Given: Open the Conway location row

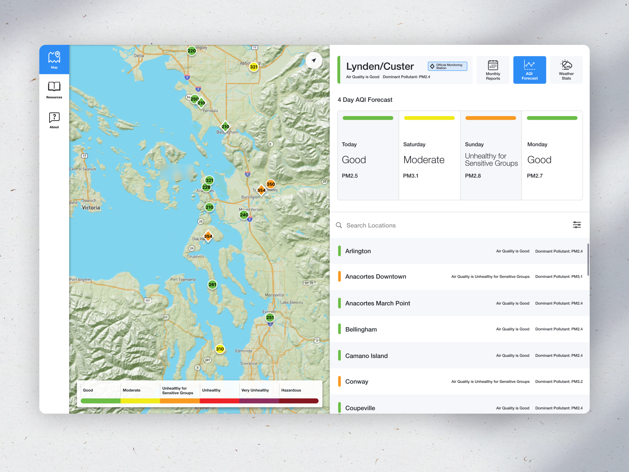Looking at the screenshot, I should tap(459, 381).
